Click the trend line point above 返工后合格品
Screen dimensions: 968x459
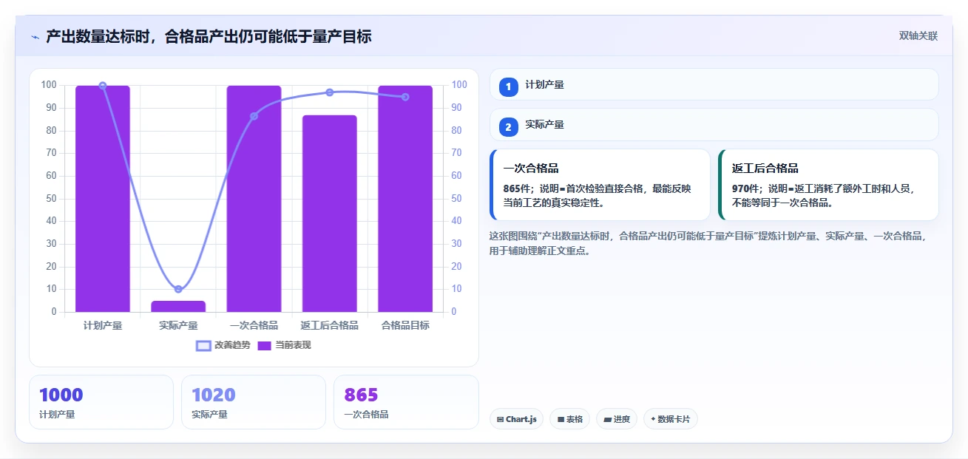tap(330, 92)
